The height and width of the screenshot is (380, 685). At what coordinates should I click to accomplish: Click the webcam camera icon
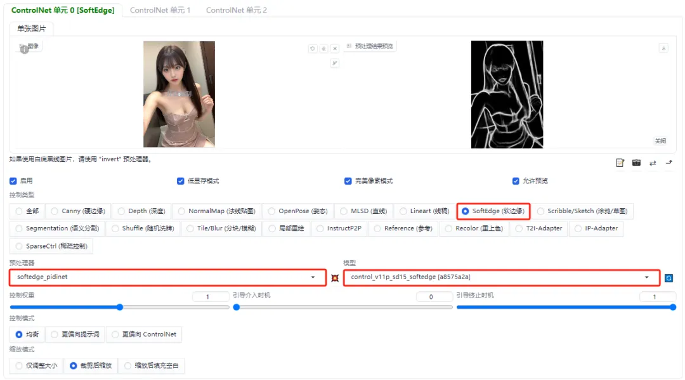point(636,163)
